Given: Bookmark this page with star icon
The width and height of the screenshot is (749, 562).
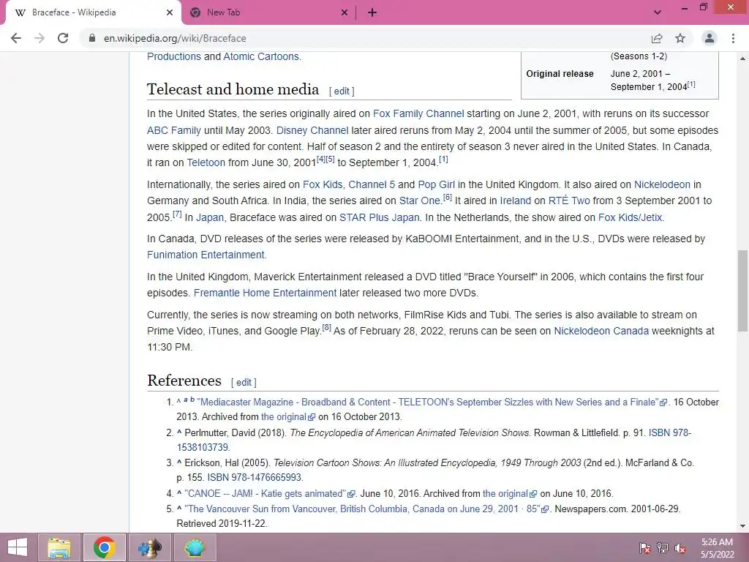Looking at the screenshot, I should 680,38.
